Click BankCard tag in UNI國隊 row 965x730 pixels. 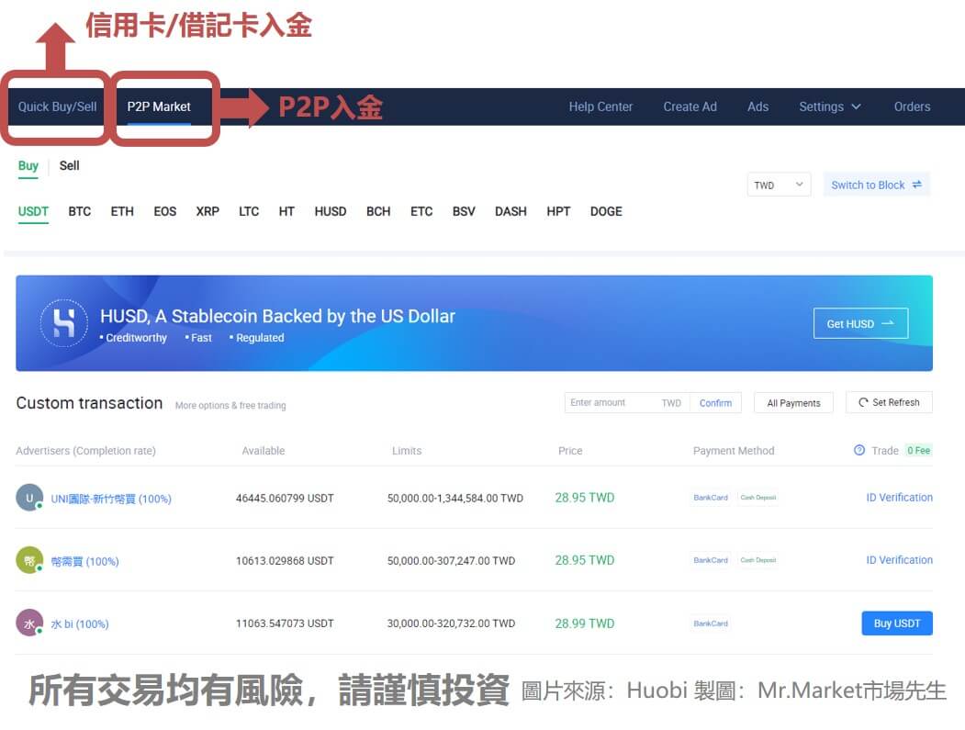tap(711, 498)
